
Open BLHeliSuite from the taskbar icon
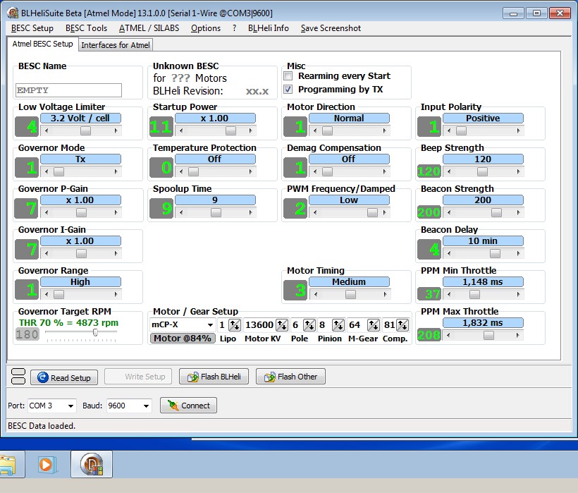tap(92, 464)
